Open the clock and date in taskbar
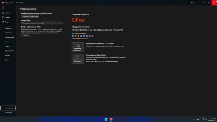This screenshot has width=217, height=122. pyautogui.click(x=212, y=119)
